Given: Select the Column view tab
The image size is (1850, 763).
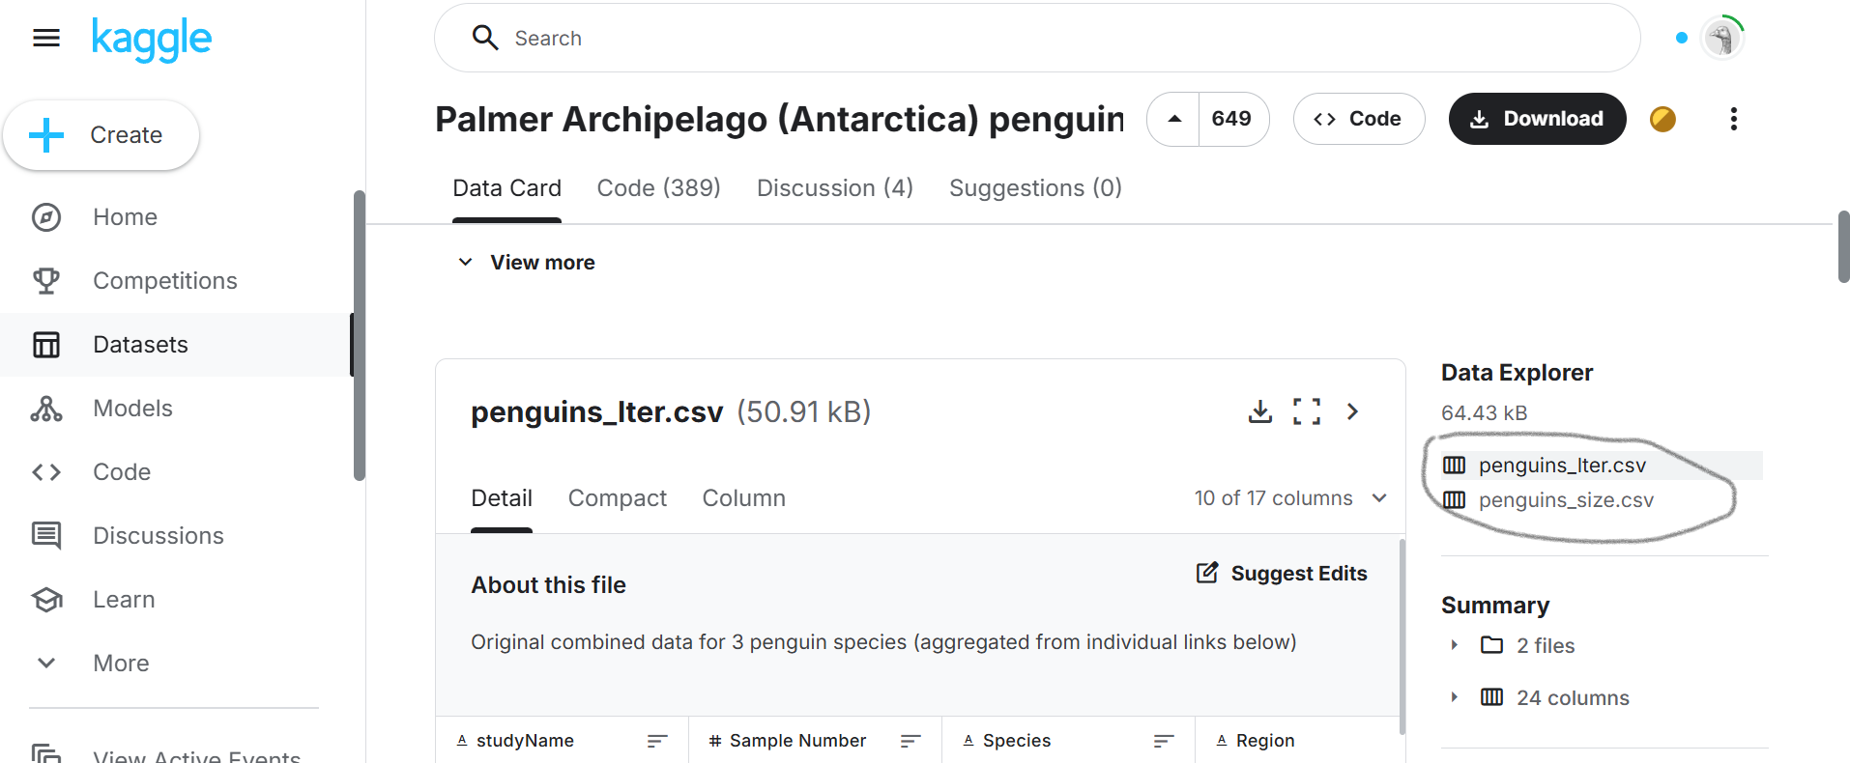Looking at the screenshot, I should (744, 498).
